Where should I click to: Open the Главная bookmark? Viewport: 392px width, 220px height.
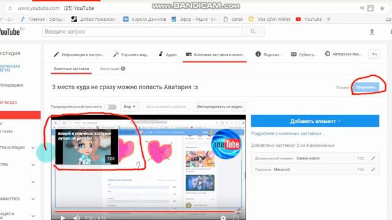click(42, 19)
